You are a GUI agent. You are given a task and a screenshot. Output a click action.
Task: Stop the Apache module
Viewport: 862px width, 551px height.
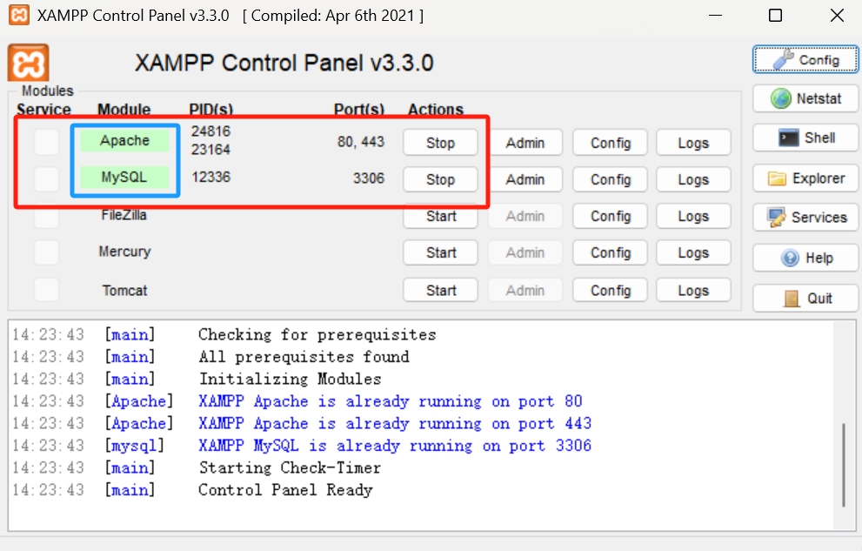tap(440, 143)
